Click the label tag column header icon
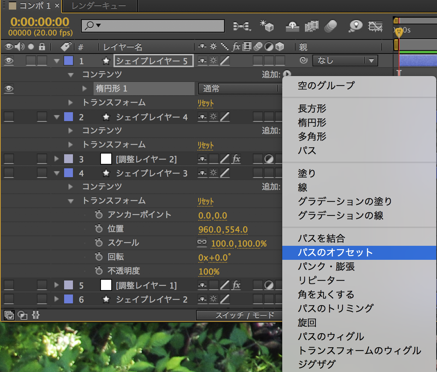437x372 pixels. click(x=66, y=46)
